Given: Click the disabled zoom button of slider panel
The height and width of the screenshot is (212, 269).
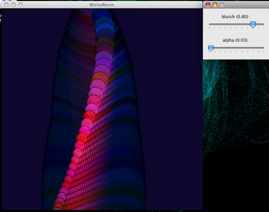Looking at the screenshot, I should point(222,5).
